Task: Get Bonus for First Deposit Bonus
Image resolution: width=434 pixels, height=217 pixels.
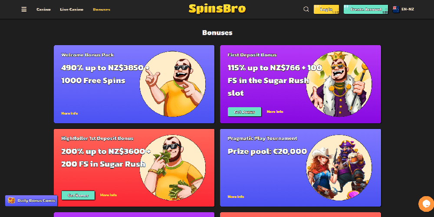Action: (244, 112)
